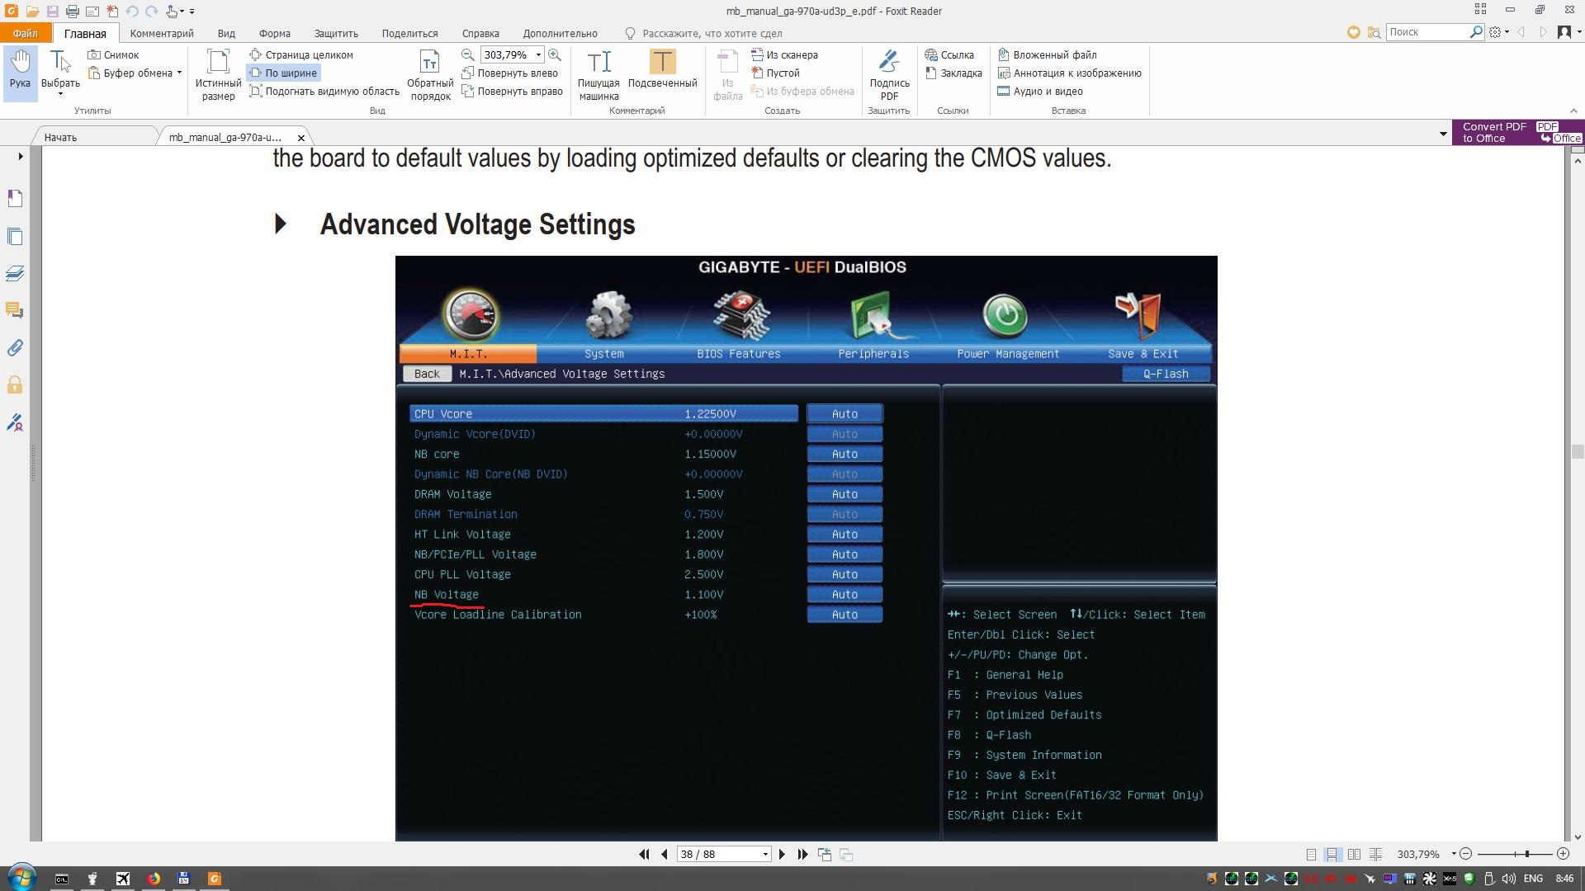
Task: Click the Rotate Left (Повернуть влево) button
Action: coord(510,73)
